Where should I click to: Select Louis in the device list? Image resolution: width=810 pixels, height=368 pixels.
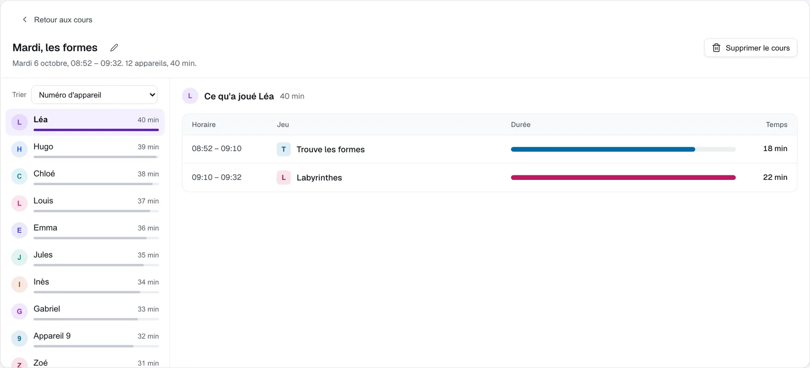tap(85, 203)
